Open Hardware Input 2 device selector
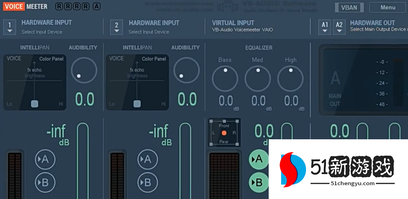Screen dimensions: 408x199 (x=116, y=26)
